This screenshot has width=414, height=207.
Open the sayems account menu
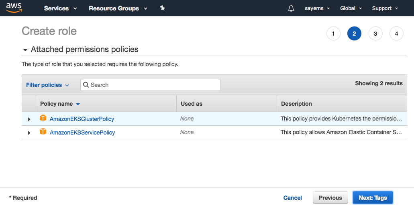[x=317, y=8]
